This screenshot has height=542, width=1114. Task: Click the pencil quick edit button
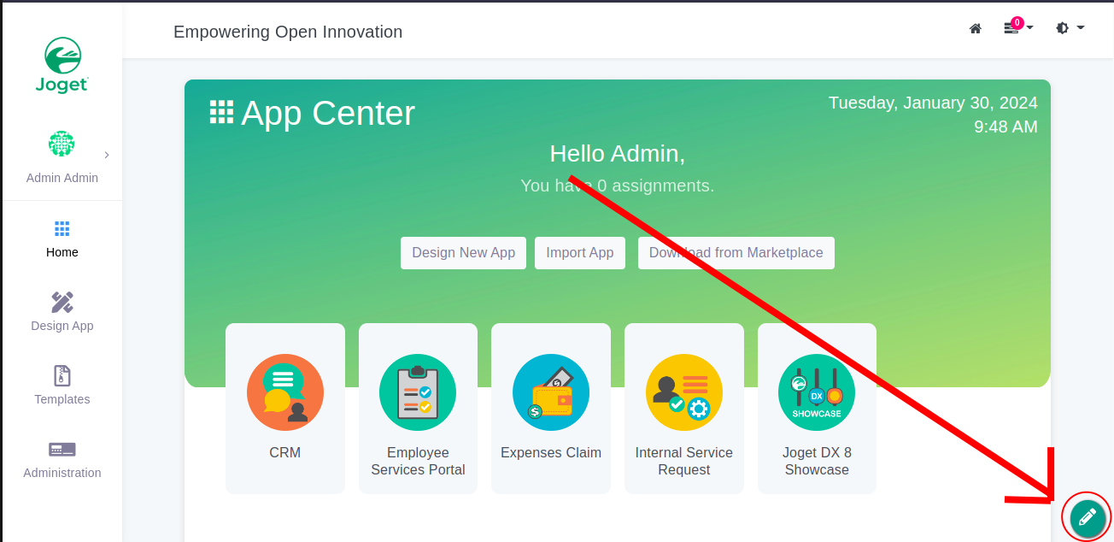coord(1088,517)
